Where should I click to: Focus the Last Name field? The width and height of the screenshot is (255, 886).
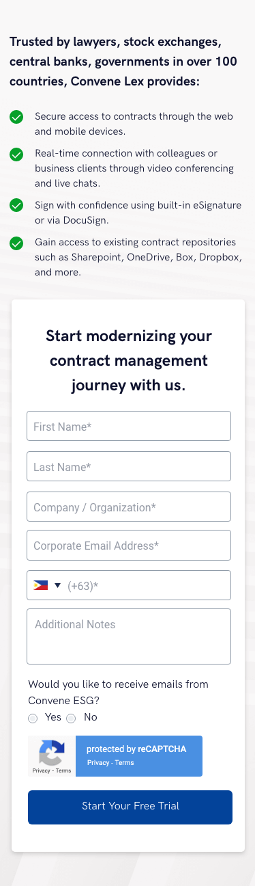129,466
